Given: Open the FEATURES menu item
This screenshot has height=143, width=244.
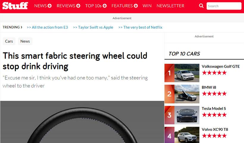Looking at the screenshot, I should pos(122,6).
